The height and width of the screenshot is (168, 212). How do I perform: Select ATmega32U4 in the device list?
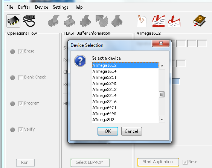coord(125,96)
